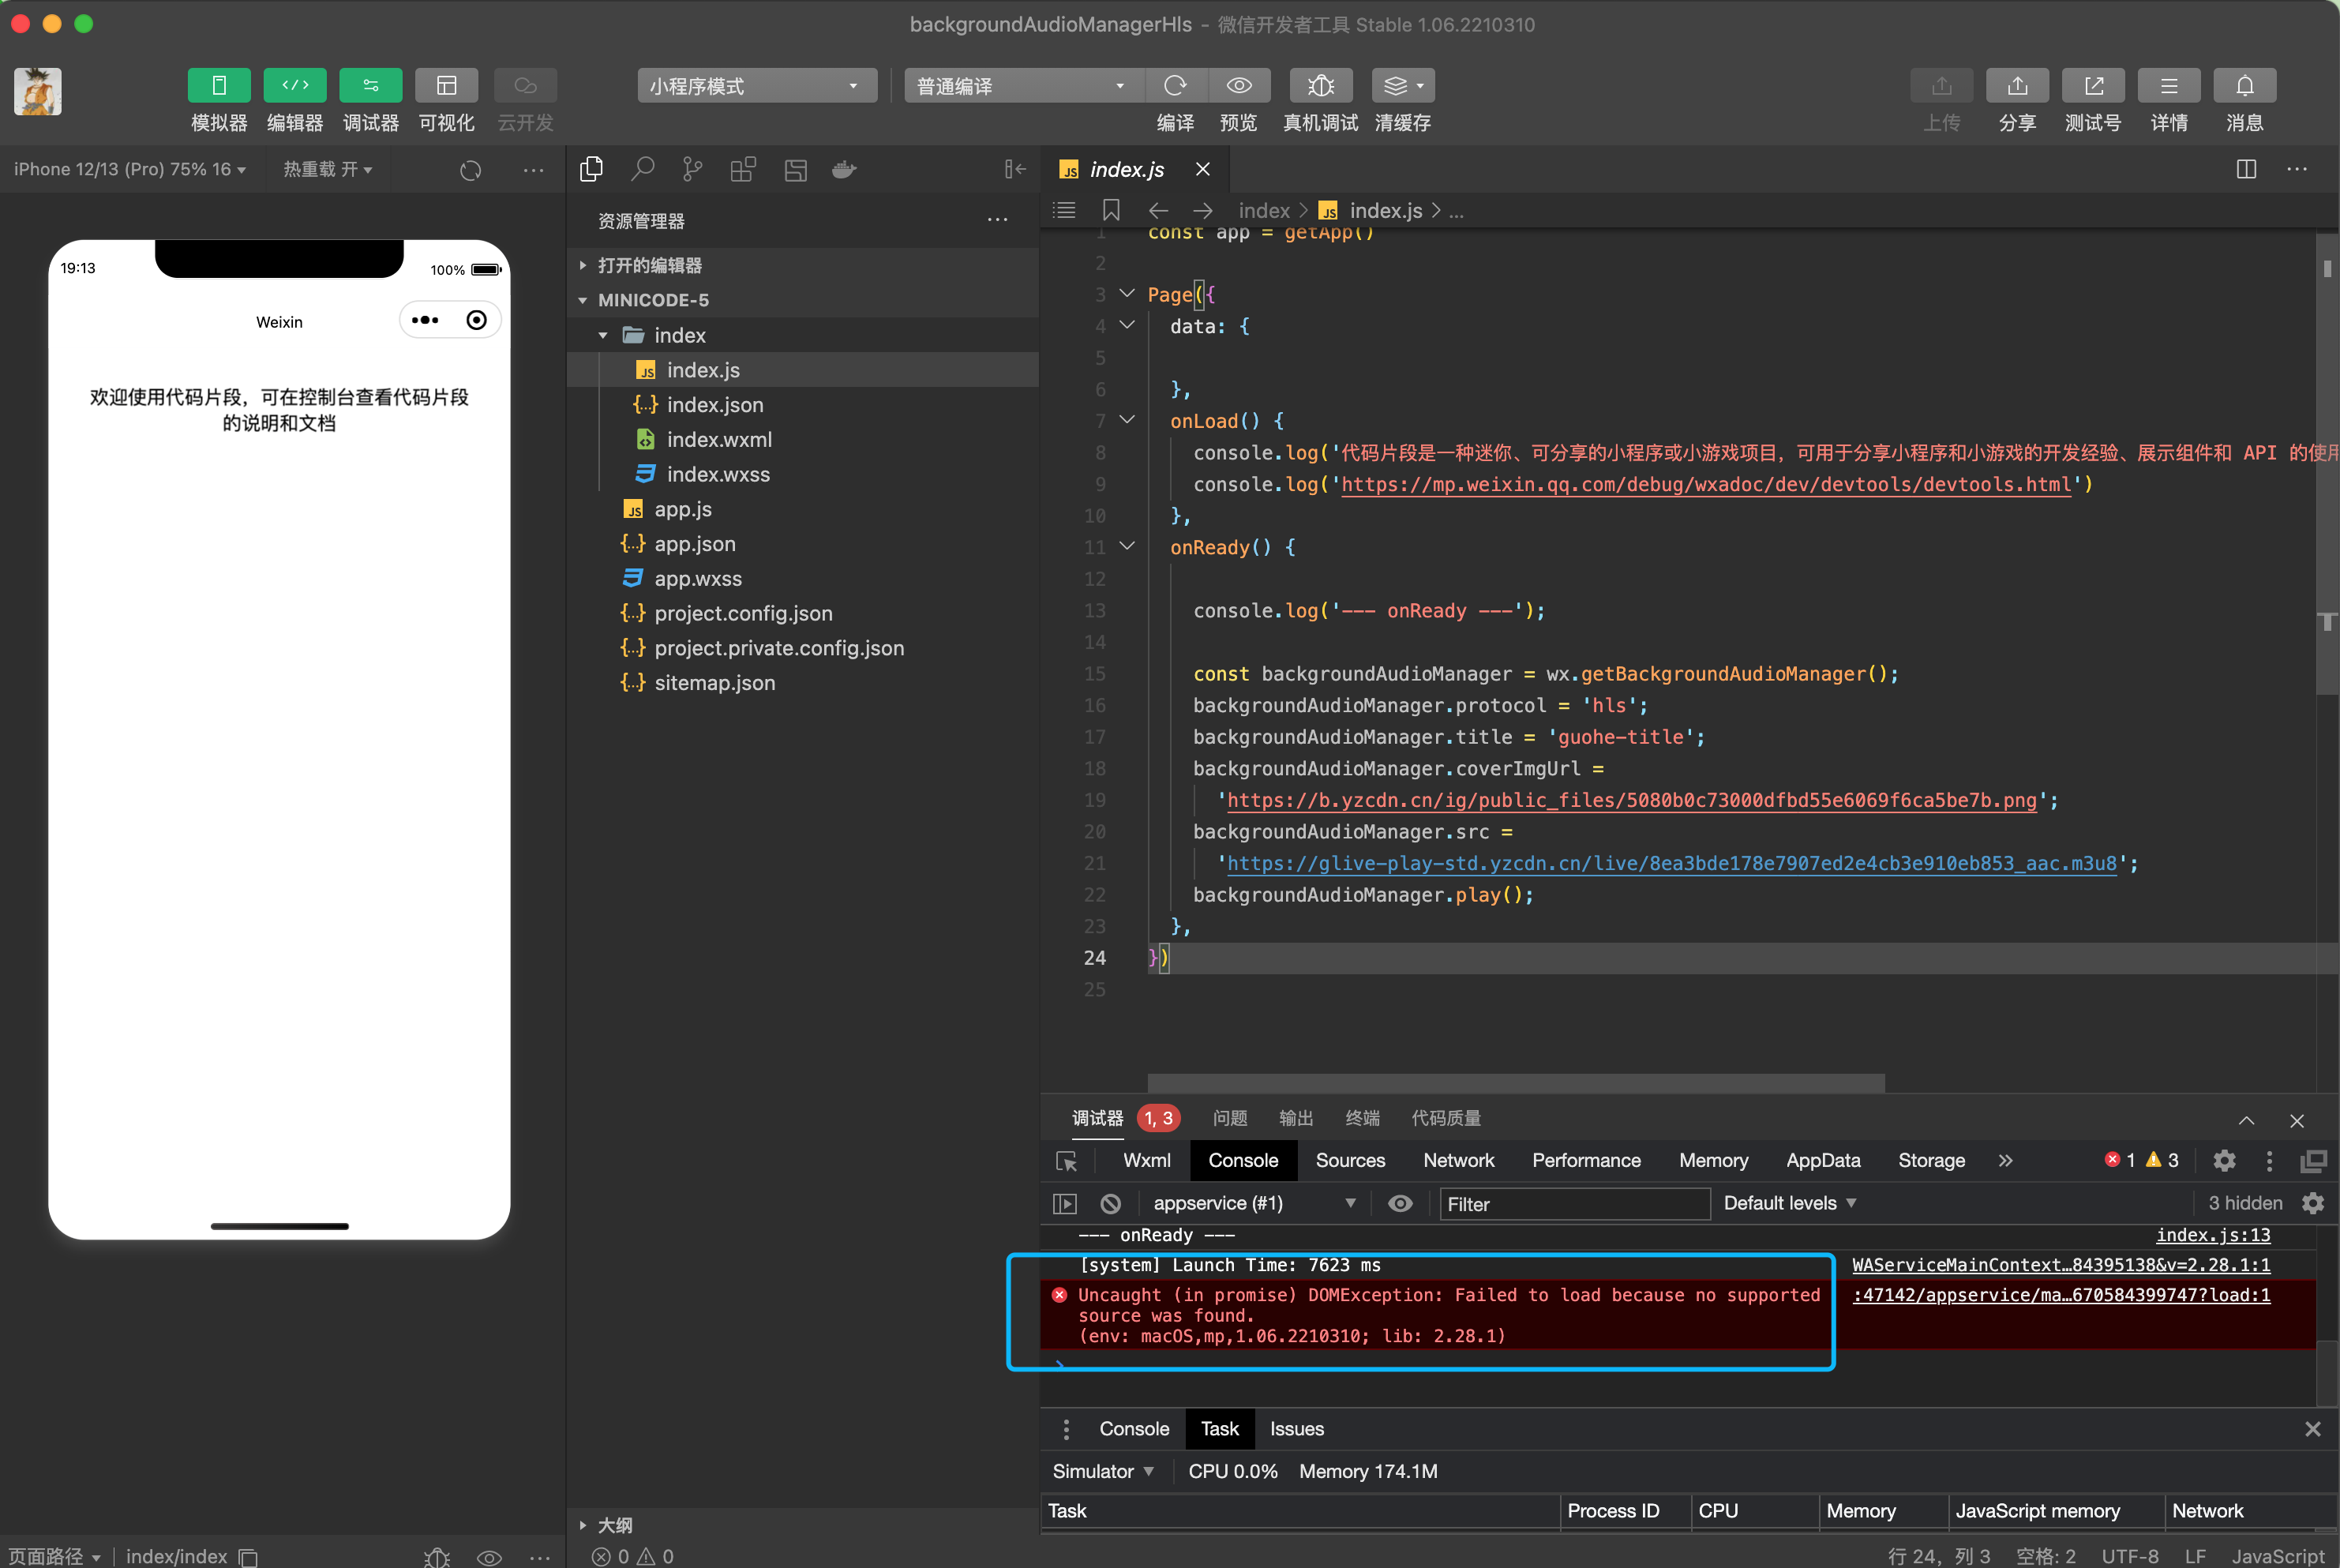Open search panel magnifier icon

(643, 170)
